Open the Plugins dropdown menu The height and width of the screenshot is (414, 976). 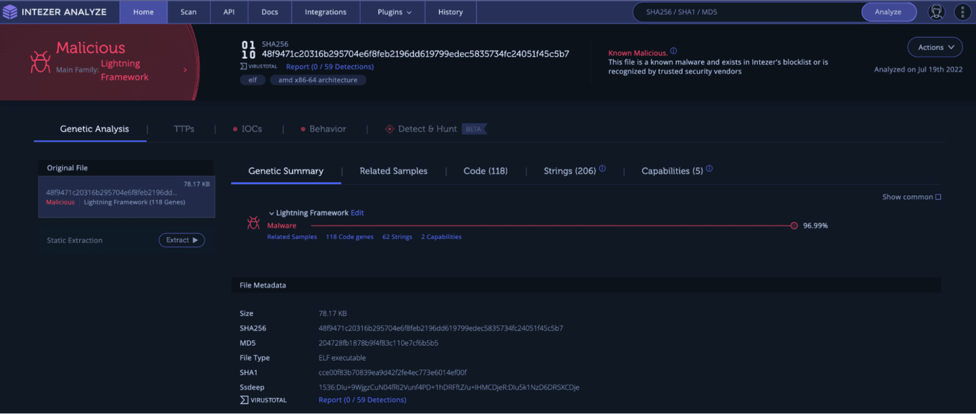pos(395,12)
